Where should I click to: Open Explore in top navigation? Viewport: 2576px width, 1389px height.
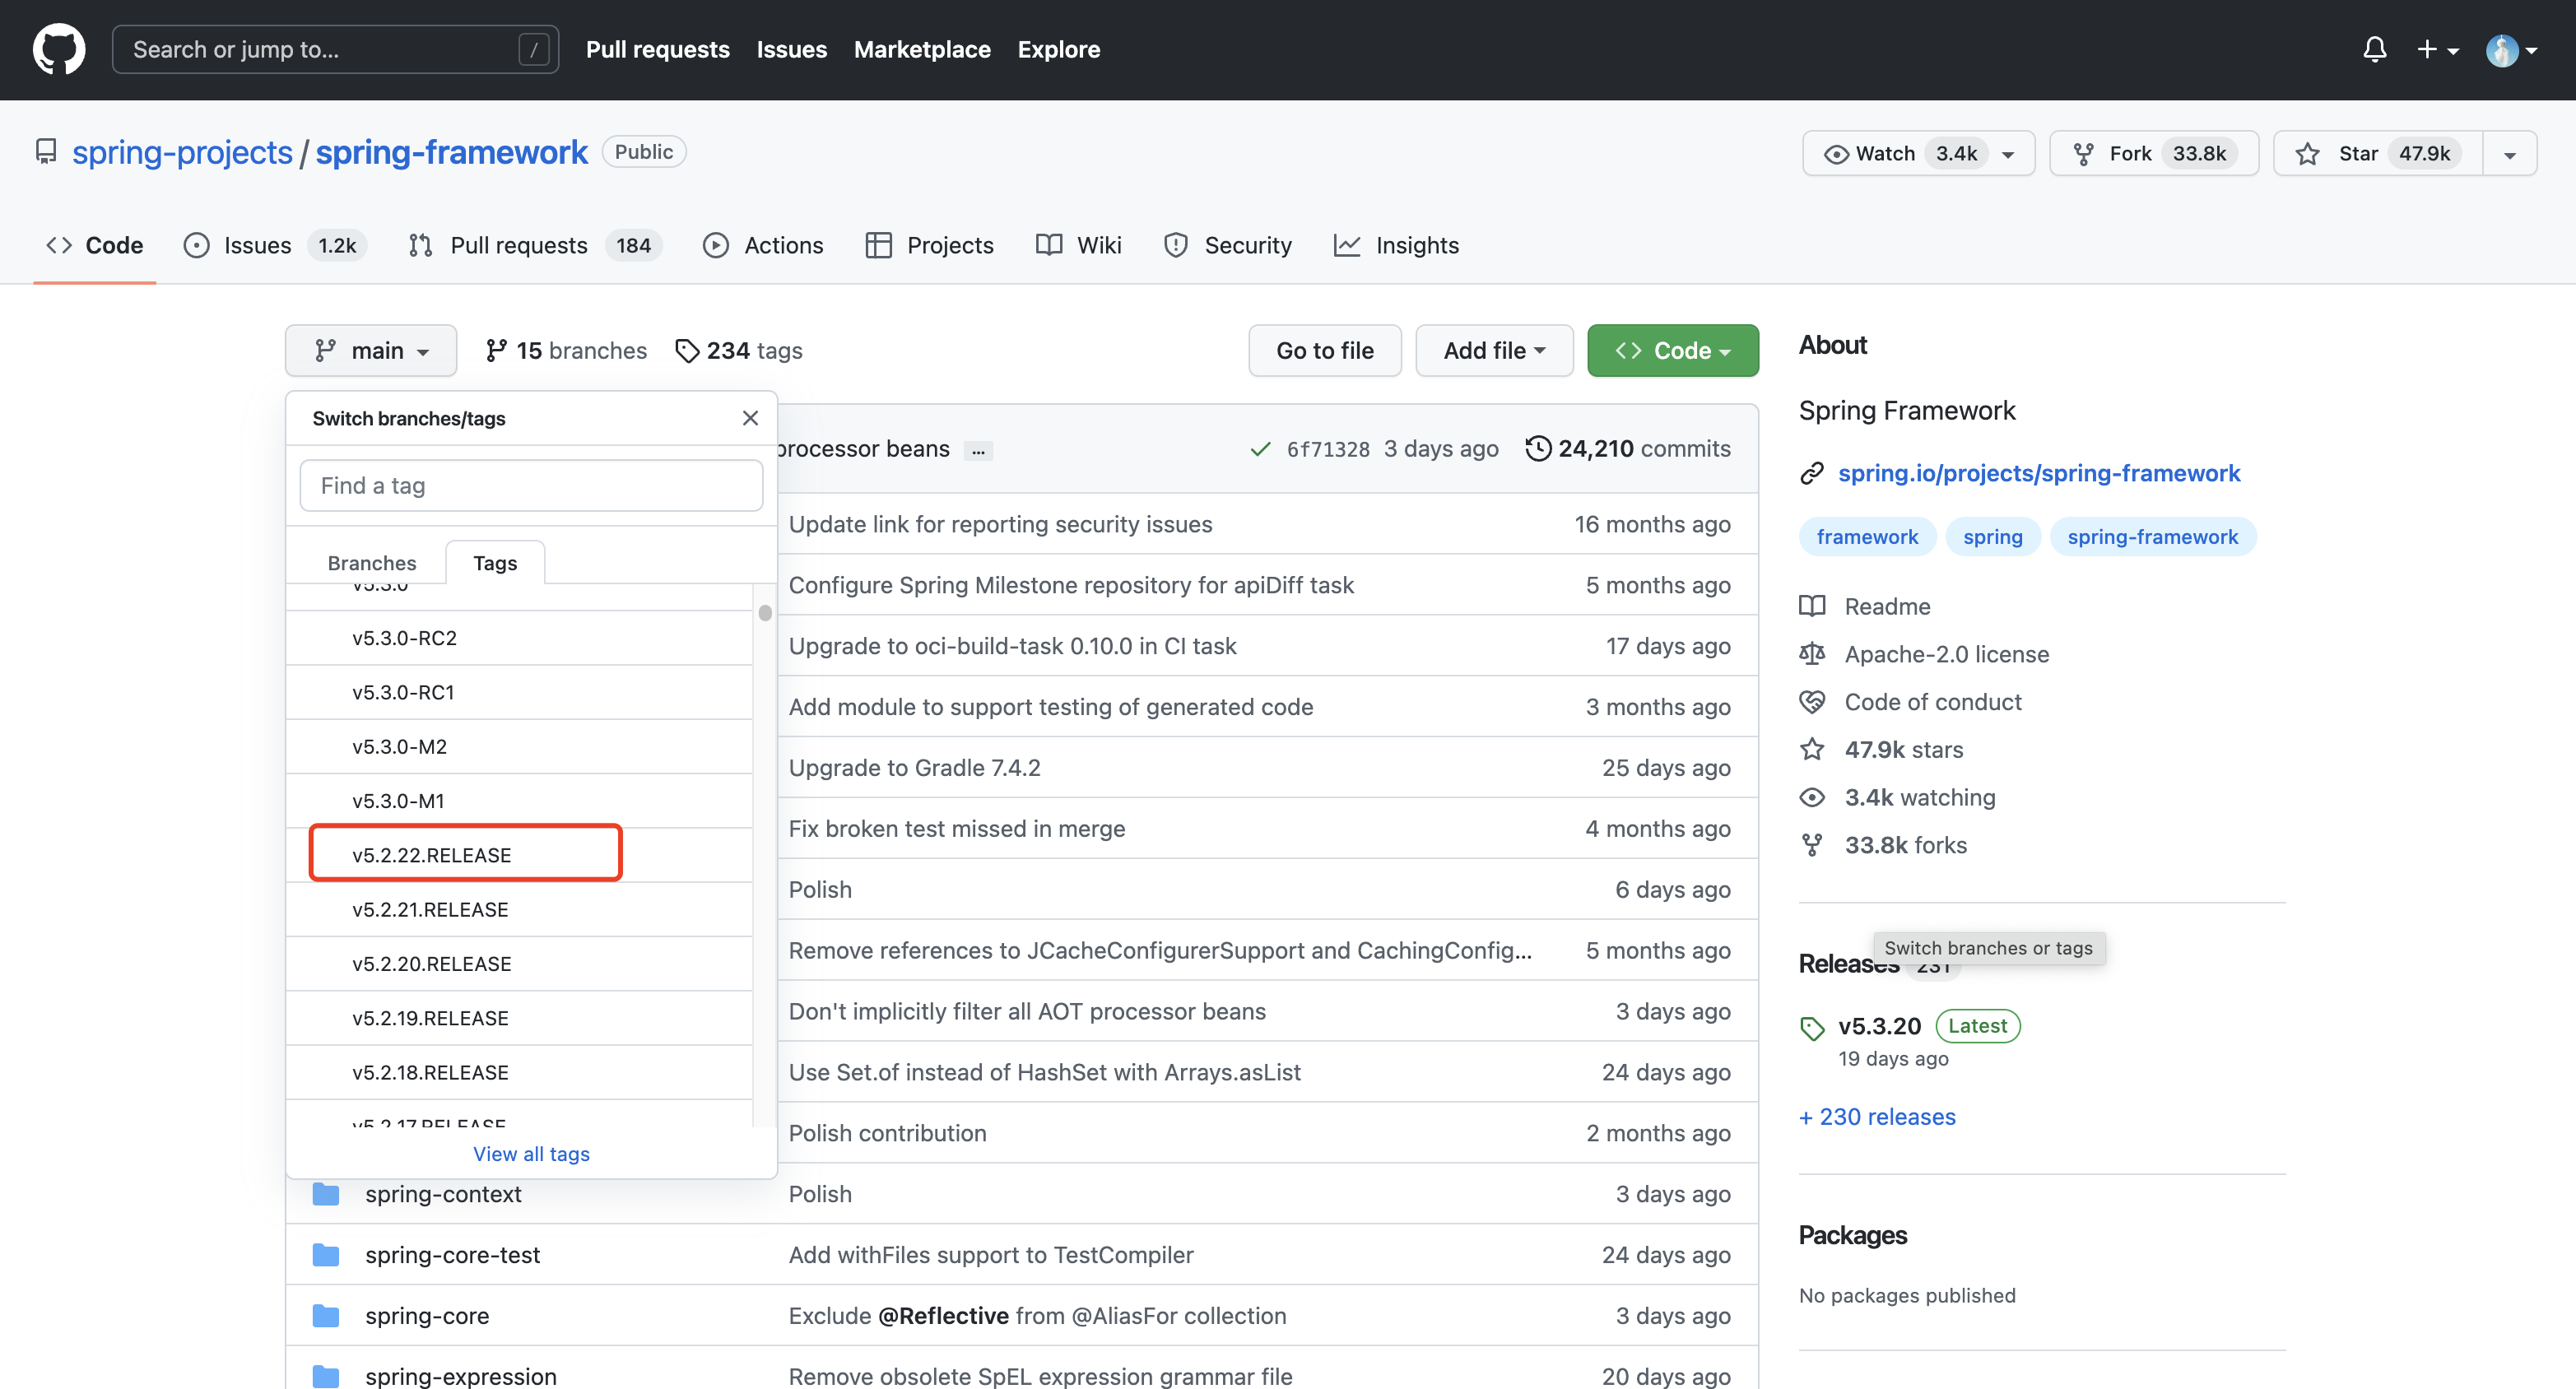[1059, 49]
